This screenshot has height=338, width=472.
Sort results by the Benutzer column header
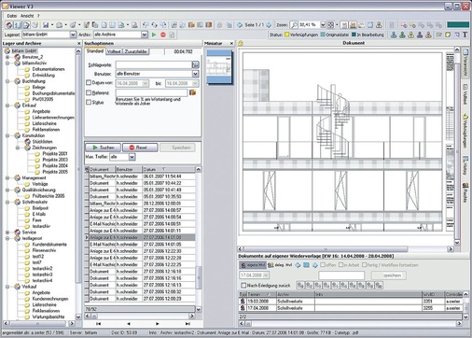pos(129,169)
